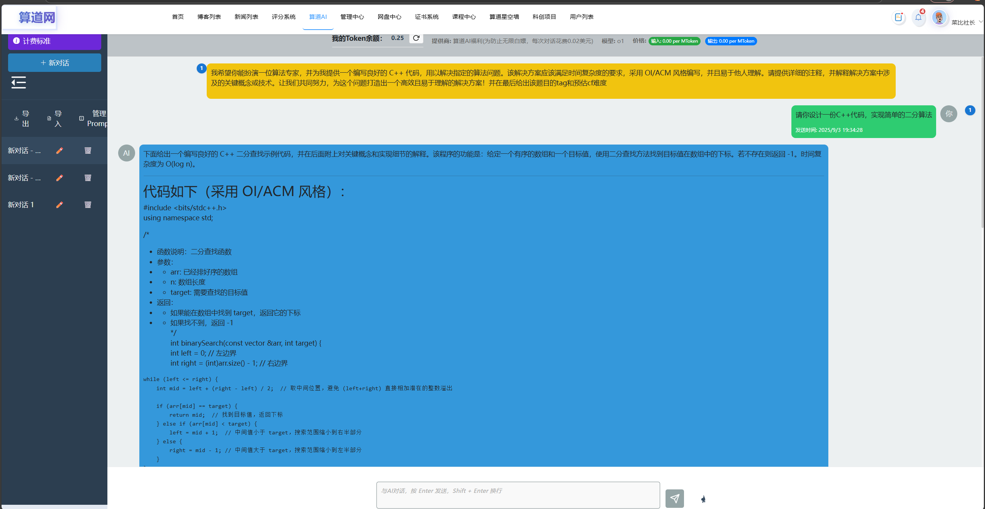The image size is (985, 509).
Task: Rename highlighted conversation via pencil icon
Action: (59, 151)
